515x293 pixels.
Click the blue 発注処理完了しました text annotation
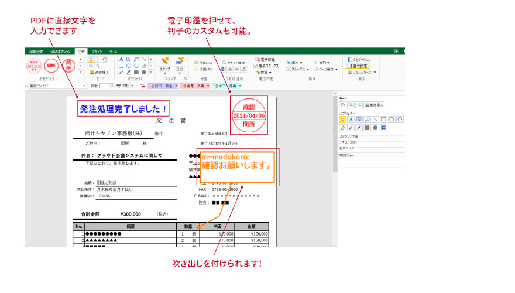[123, 108]
